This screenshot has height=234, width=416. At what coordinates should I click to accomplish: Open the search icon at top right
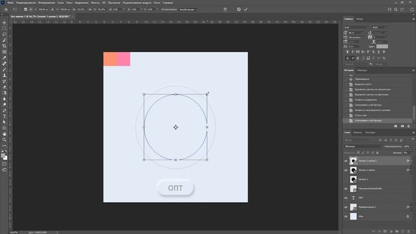396,9
